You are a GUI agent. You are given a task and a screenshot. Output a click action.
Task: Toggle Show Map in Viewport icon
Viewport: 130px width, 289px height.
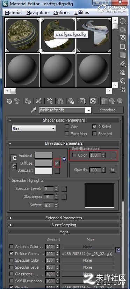pos(93,101)
